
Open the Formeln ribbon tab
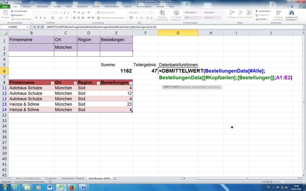(x=57, y=6)
